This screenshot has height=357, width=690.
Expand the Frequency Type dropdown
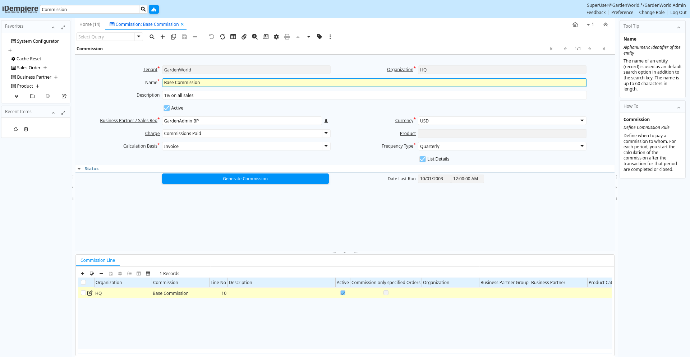point(582,146)
